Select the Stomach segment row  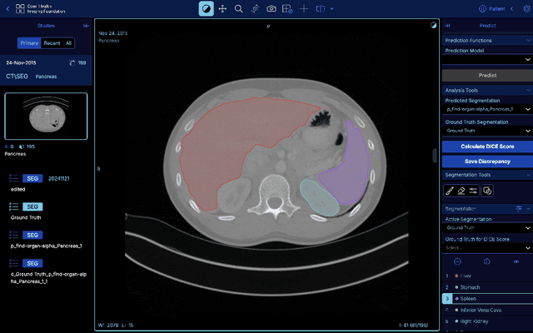coord(487,287)
